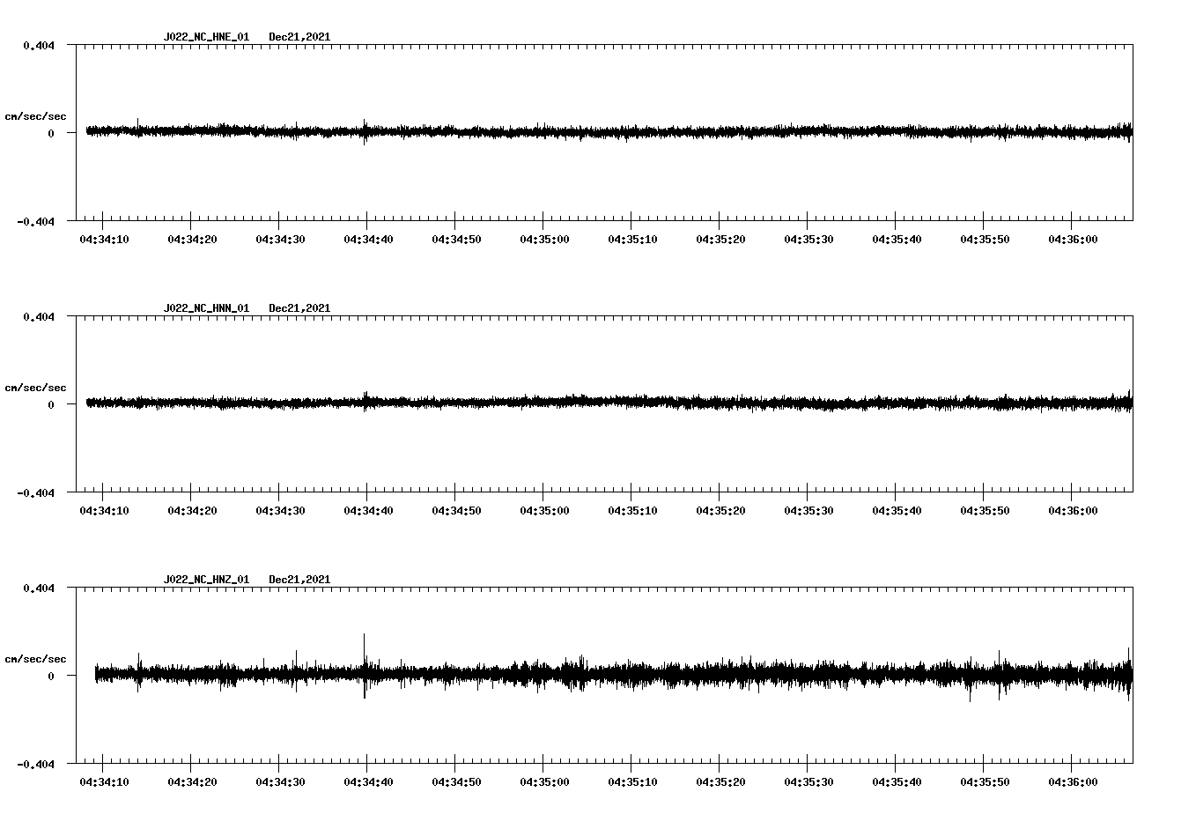Click the 04:35:50 time label under HNZ plot

pos(985,781)
